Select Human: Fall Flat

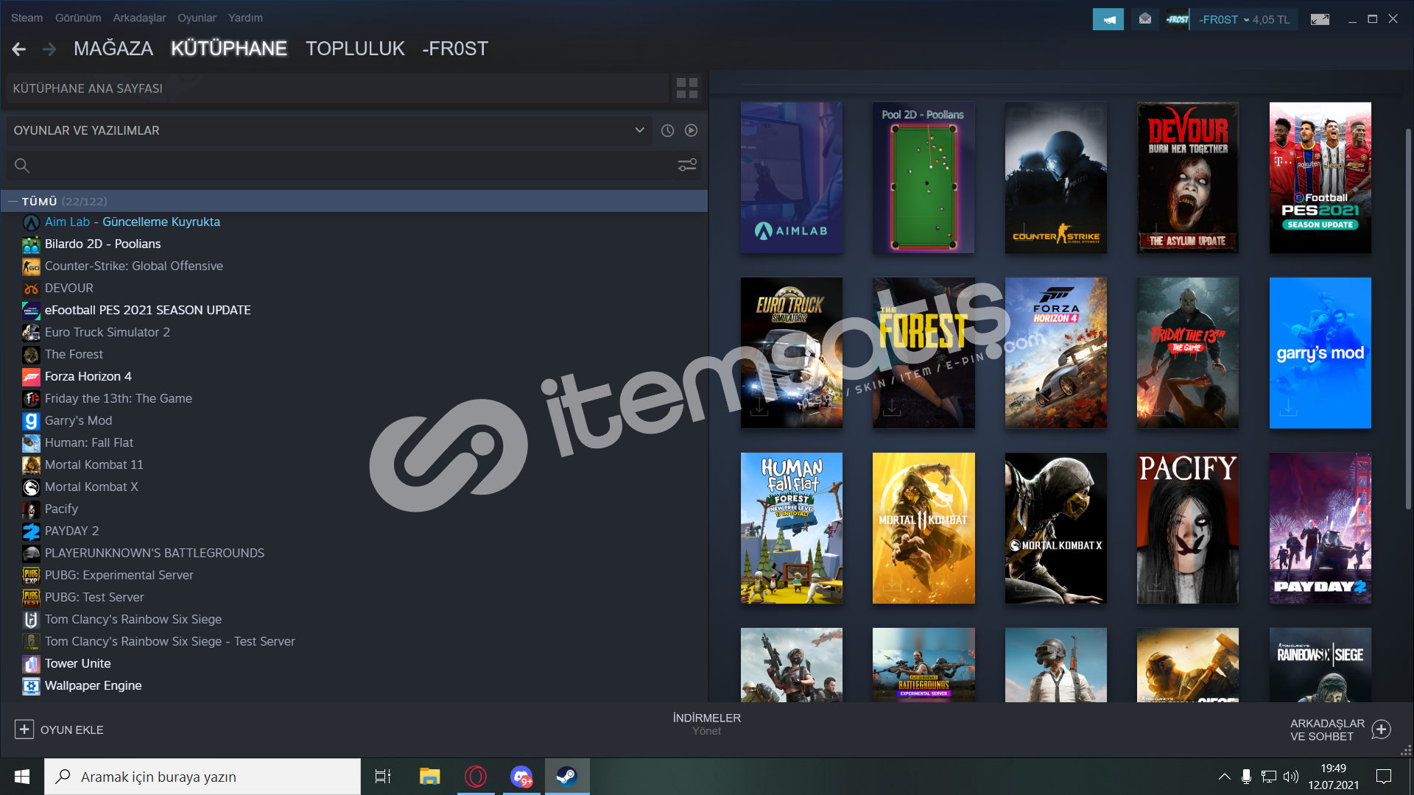tap(89, 442)
